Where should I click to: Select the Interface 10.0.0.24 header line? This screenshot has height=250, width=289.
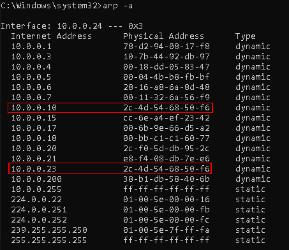click(x=72, y=26)
